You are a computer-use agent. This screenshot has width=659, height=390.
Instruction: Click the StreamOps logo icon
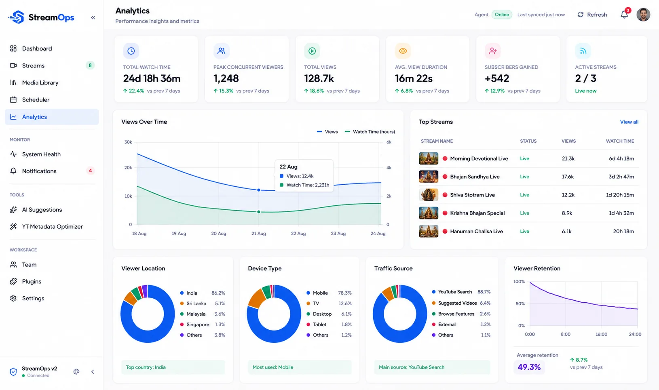pos(17,17)
